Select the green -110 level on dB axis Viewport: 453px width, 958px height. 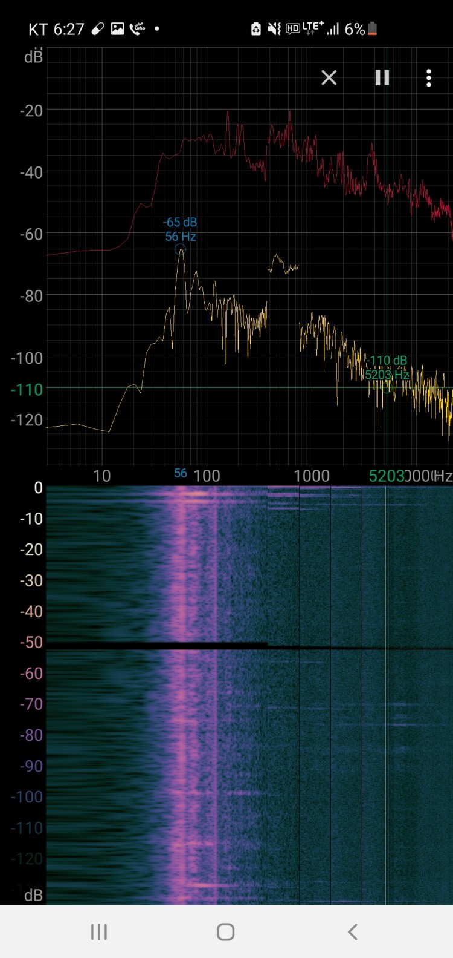(x=27, y=389)
